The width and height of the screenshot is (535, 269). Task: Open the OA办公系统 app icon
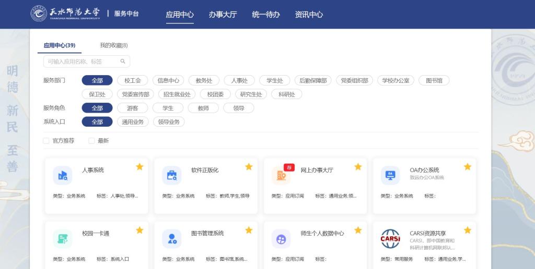click(x=390, y=175)
